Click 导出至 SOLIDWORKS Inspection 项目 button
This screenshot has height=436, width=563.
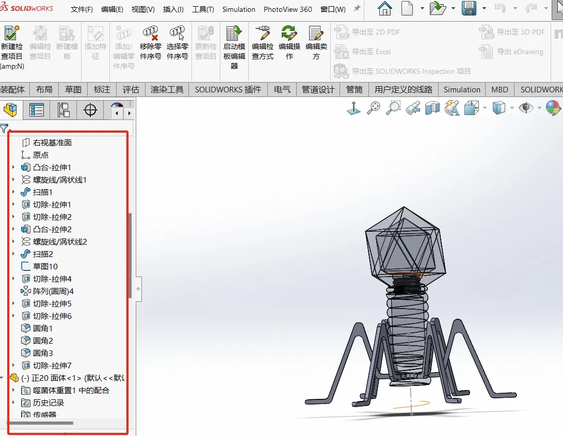403,71
